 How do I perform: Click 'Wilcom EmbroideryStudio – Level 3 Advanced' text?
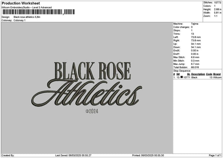tap(27, 7)
